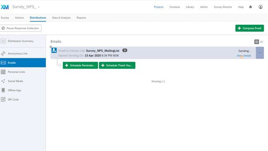
Task: Click the Emails section heading
Action: tap(56, 42)
